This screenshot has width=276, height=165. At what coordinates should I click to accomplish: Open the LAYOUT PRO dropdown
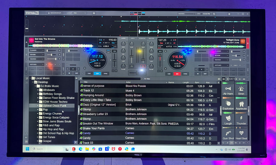pos(80,13)
